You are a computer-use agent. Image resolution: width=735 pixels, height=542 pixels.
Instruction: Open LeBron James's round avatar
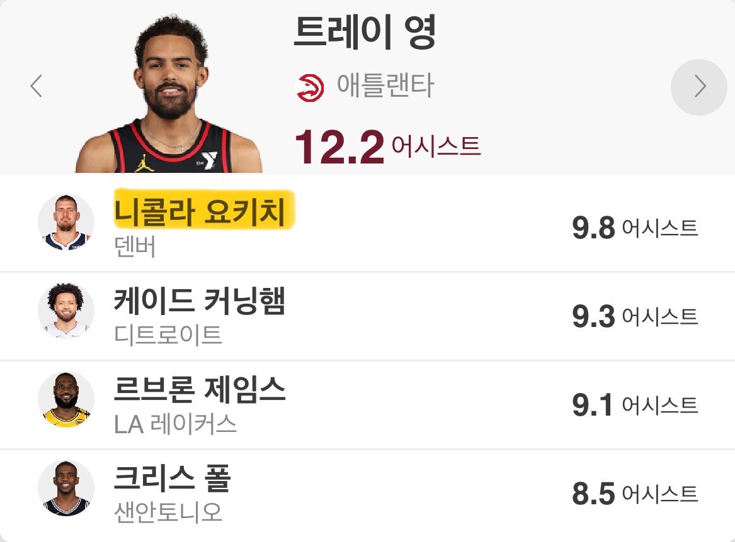(x=66, y=400)
